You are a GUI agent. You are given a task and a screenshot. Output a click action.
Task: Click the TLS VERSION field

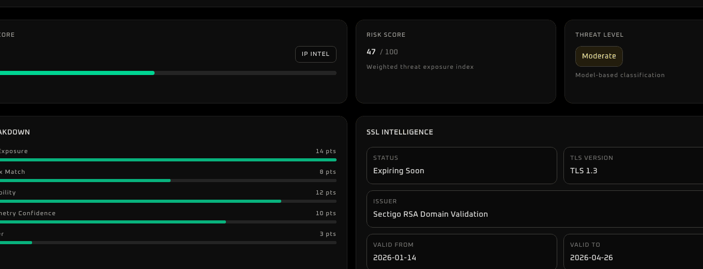633,166
